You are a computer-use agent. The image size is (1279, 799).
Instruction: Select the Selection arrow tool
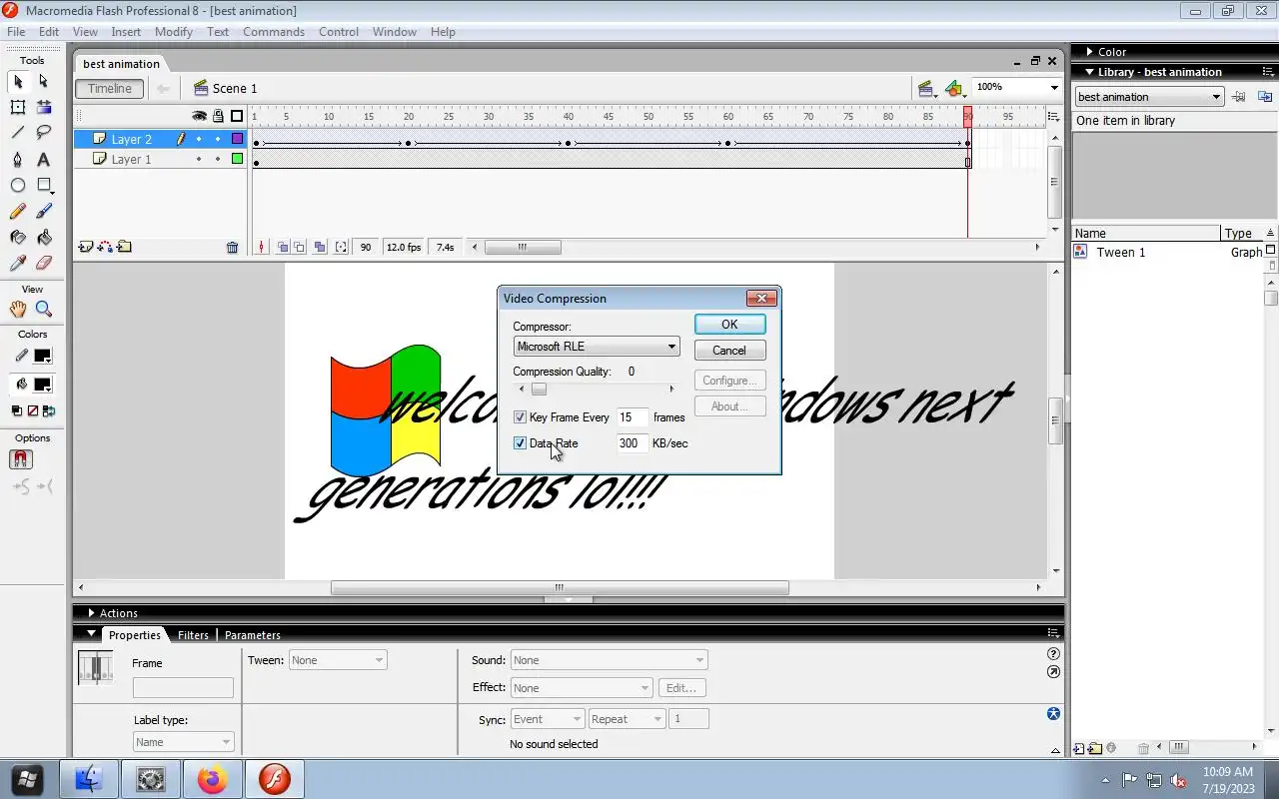(18, 81)
